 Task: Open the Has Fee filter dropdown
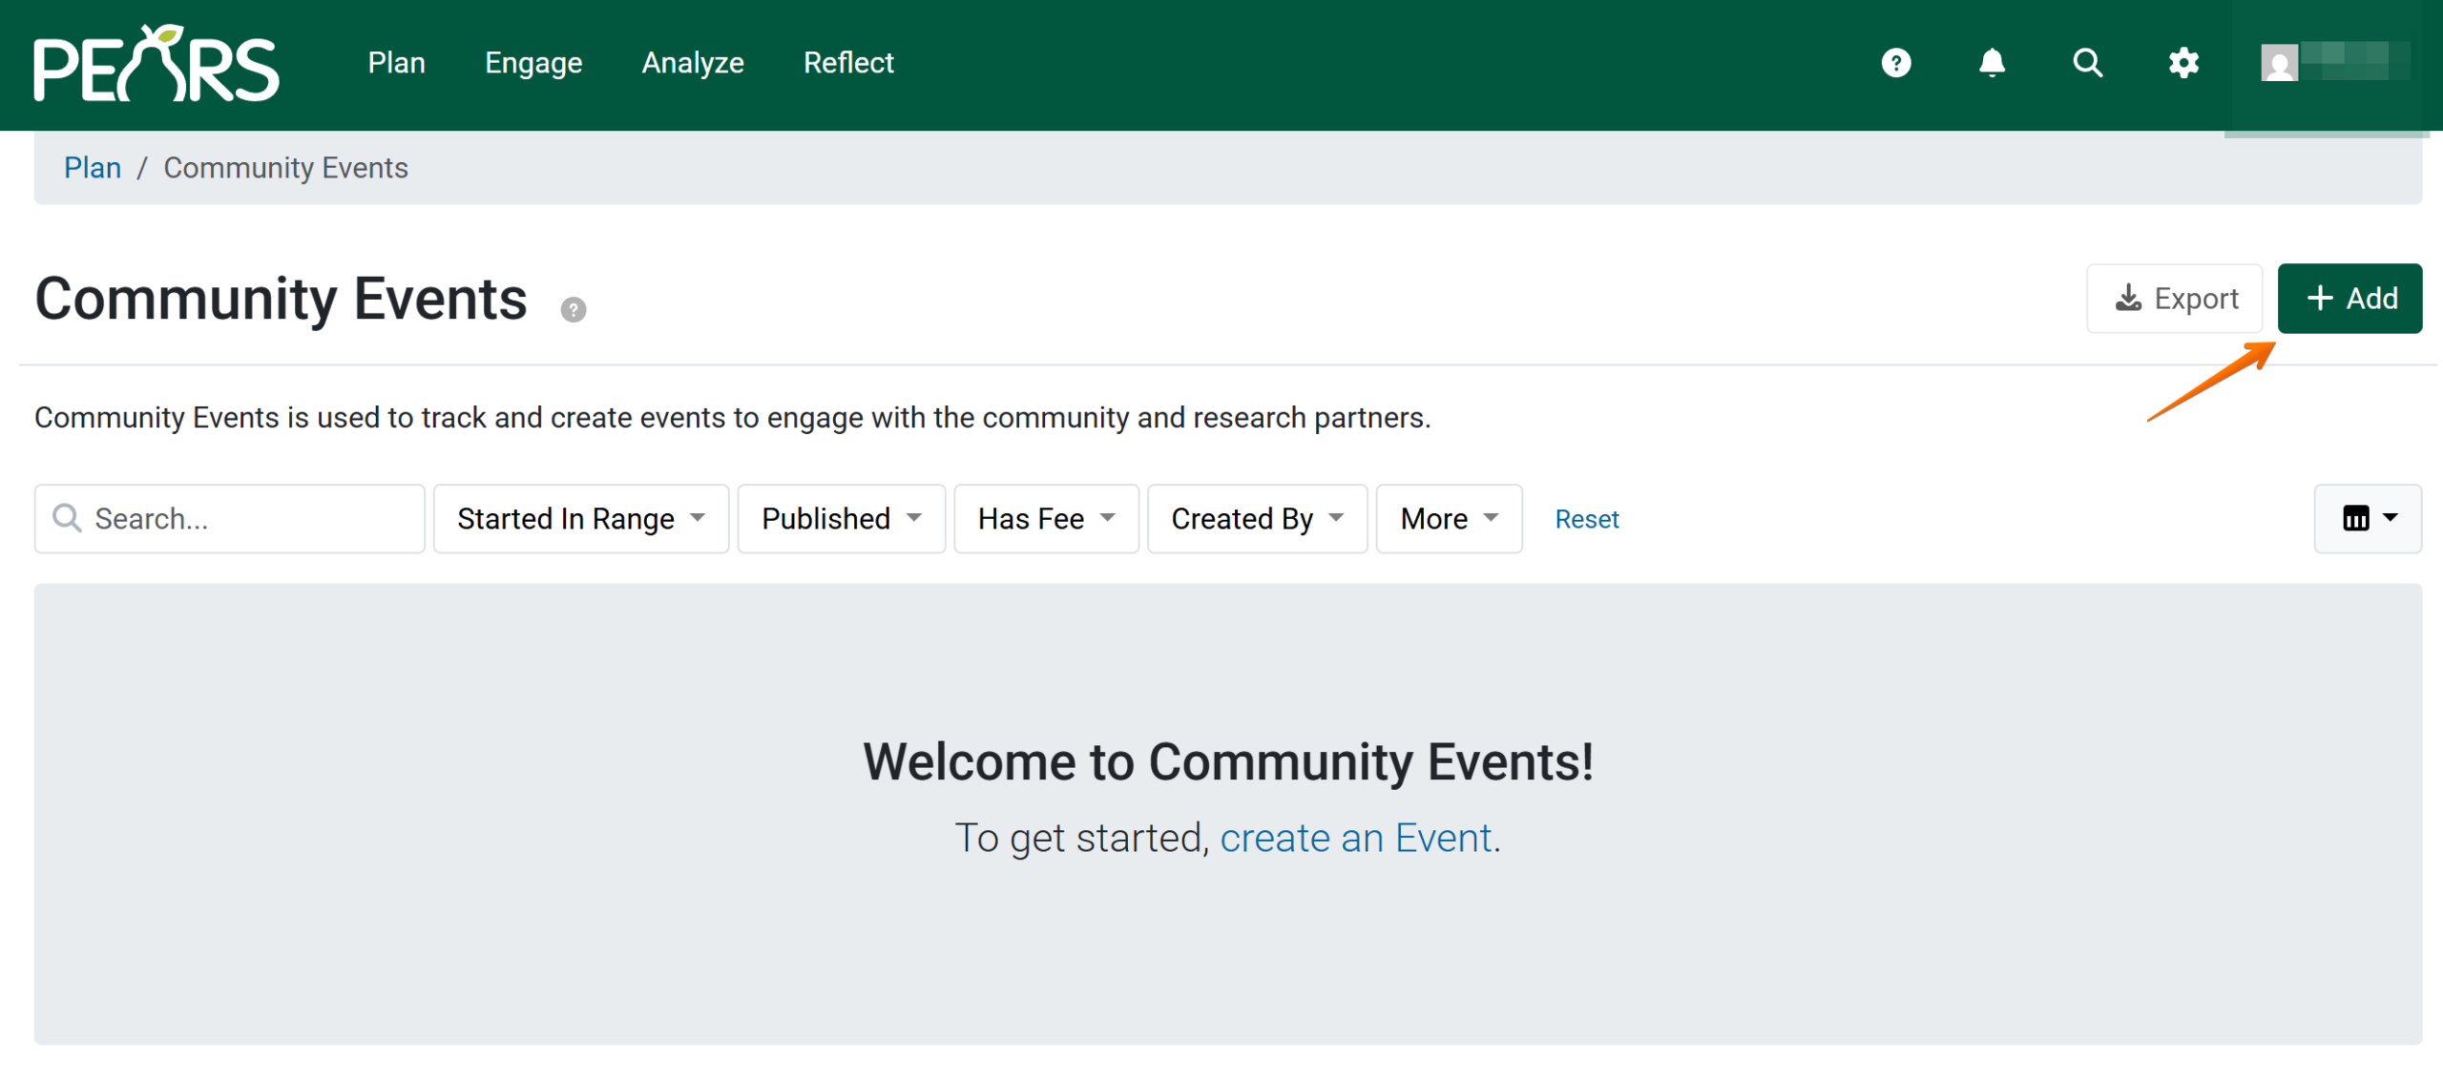pos(1046,518)
